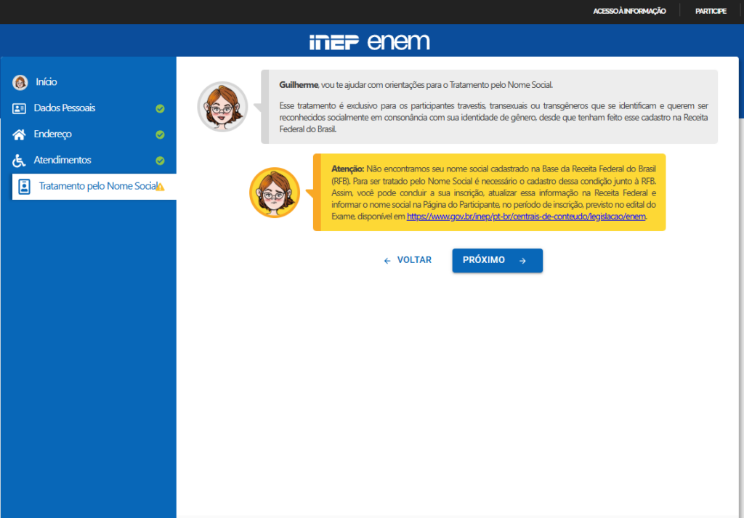The image size is (744, 518).
Task: Open PARTICIPE link in top bar
Action: (x=711, y=11)
